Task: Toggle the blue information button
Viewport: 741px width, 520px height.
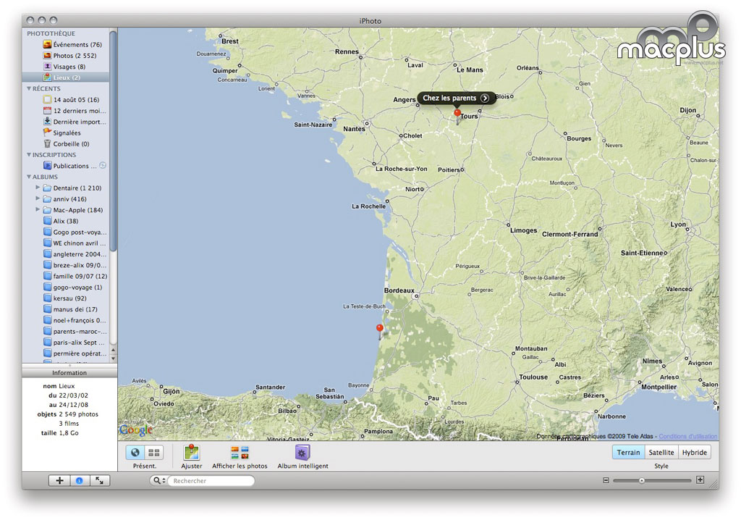Action: point(80,481)
